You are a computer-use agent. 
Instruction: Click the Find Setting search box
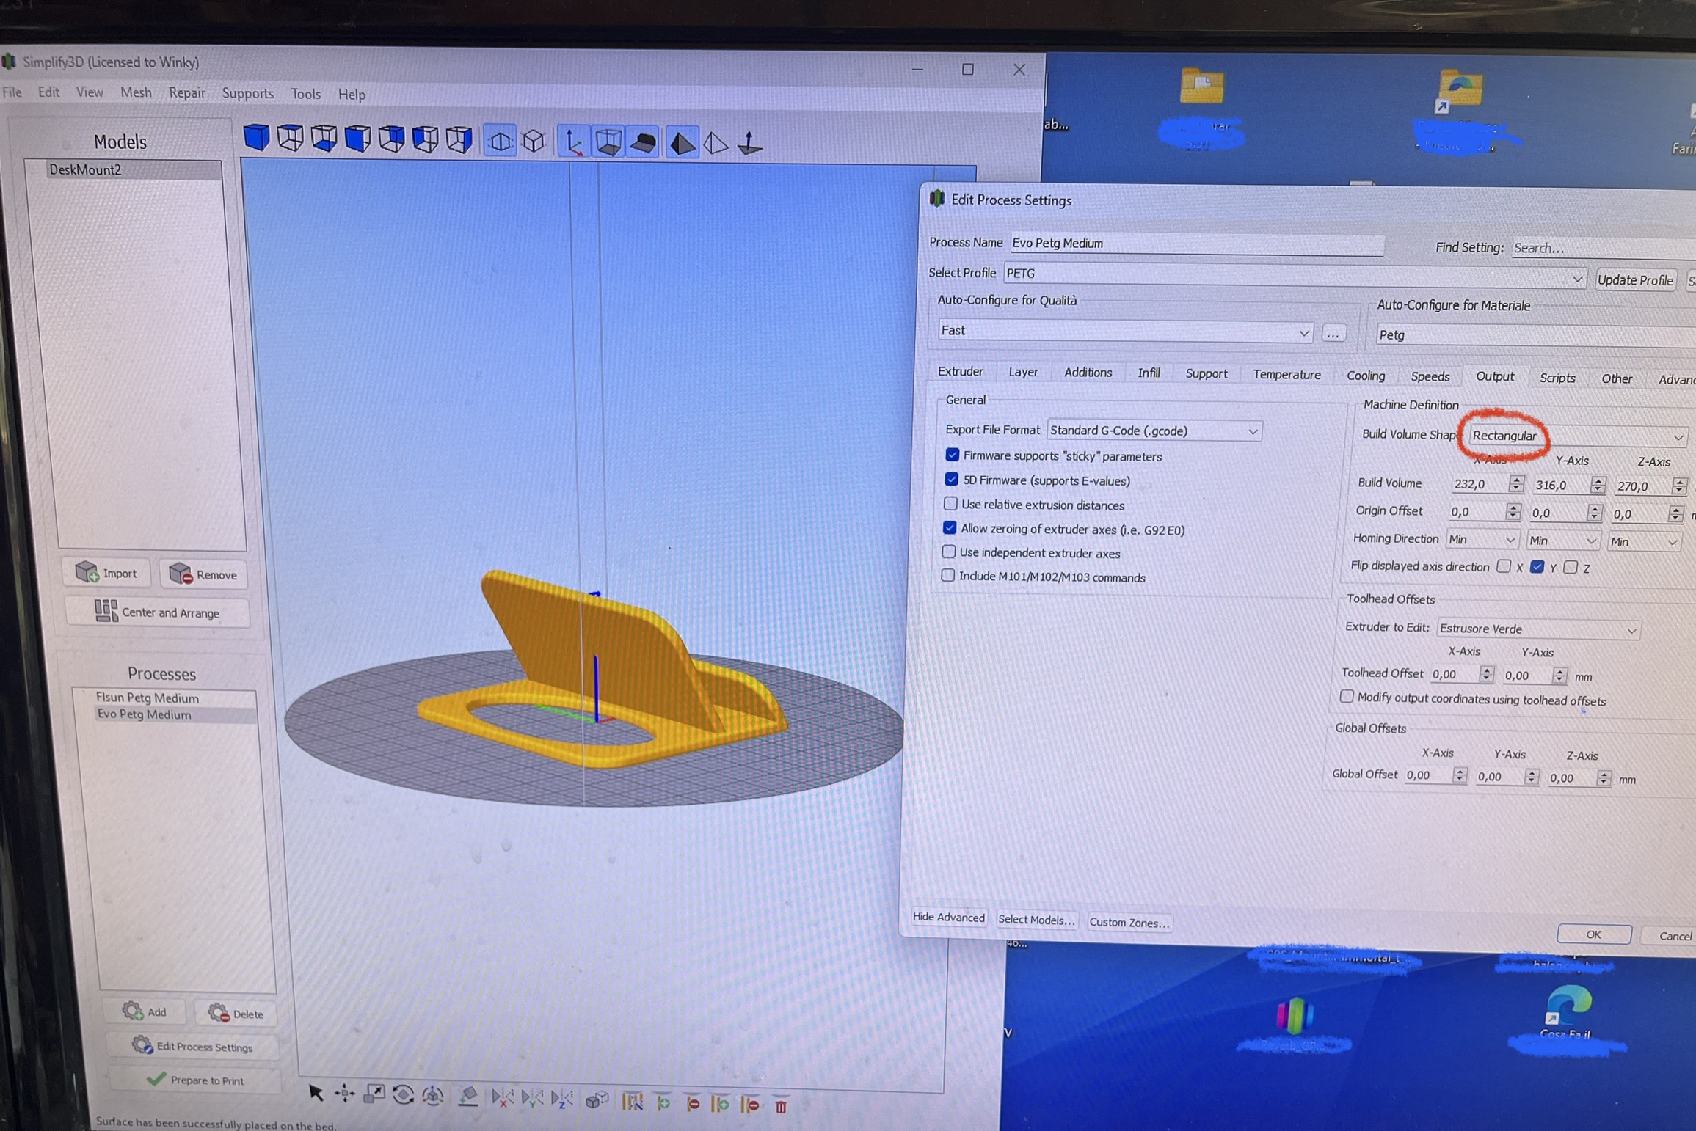point(1604,249)
